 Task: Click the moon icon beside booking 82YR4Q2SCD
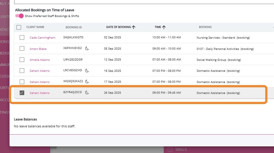(87, 92)
